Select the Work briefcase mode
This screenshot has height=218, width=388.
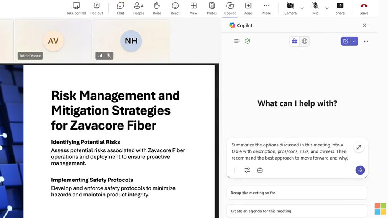click(294, 41)
